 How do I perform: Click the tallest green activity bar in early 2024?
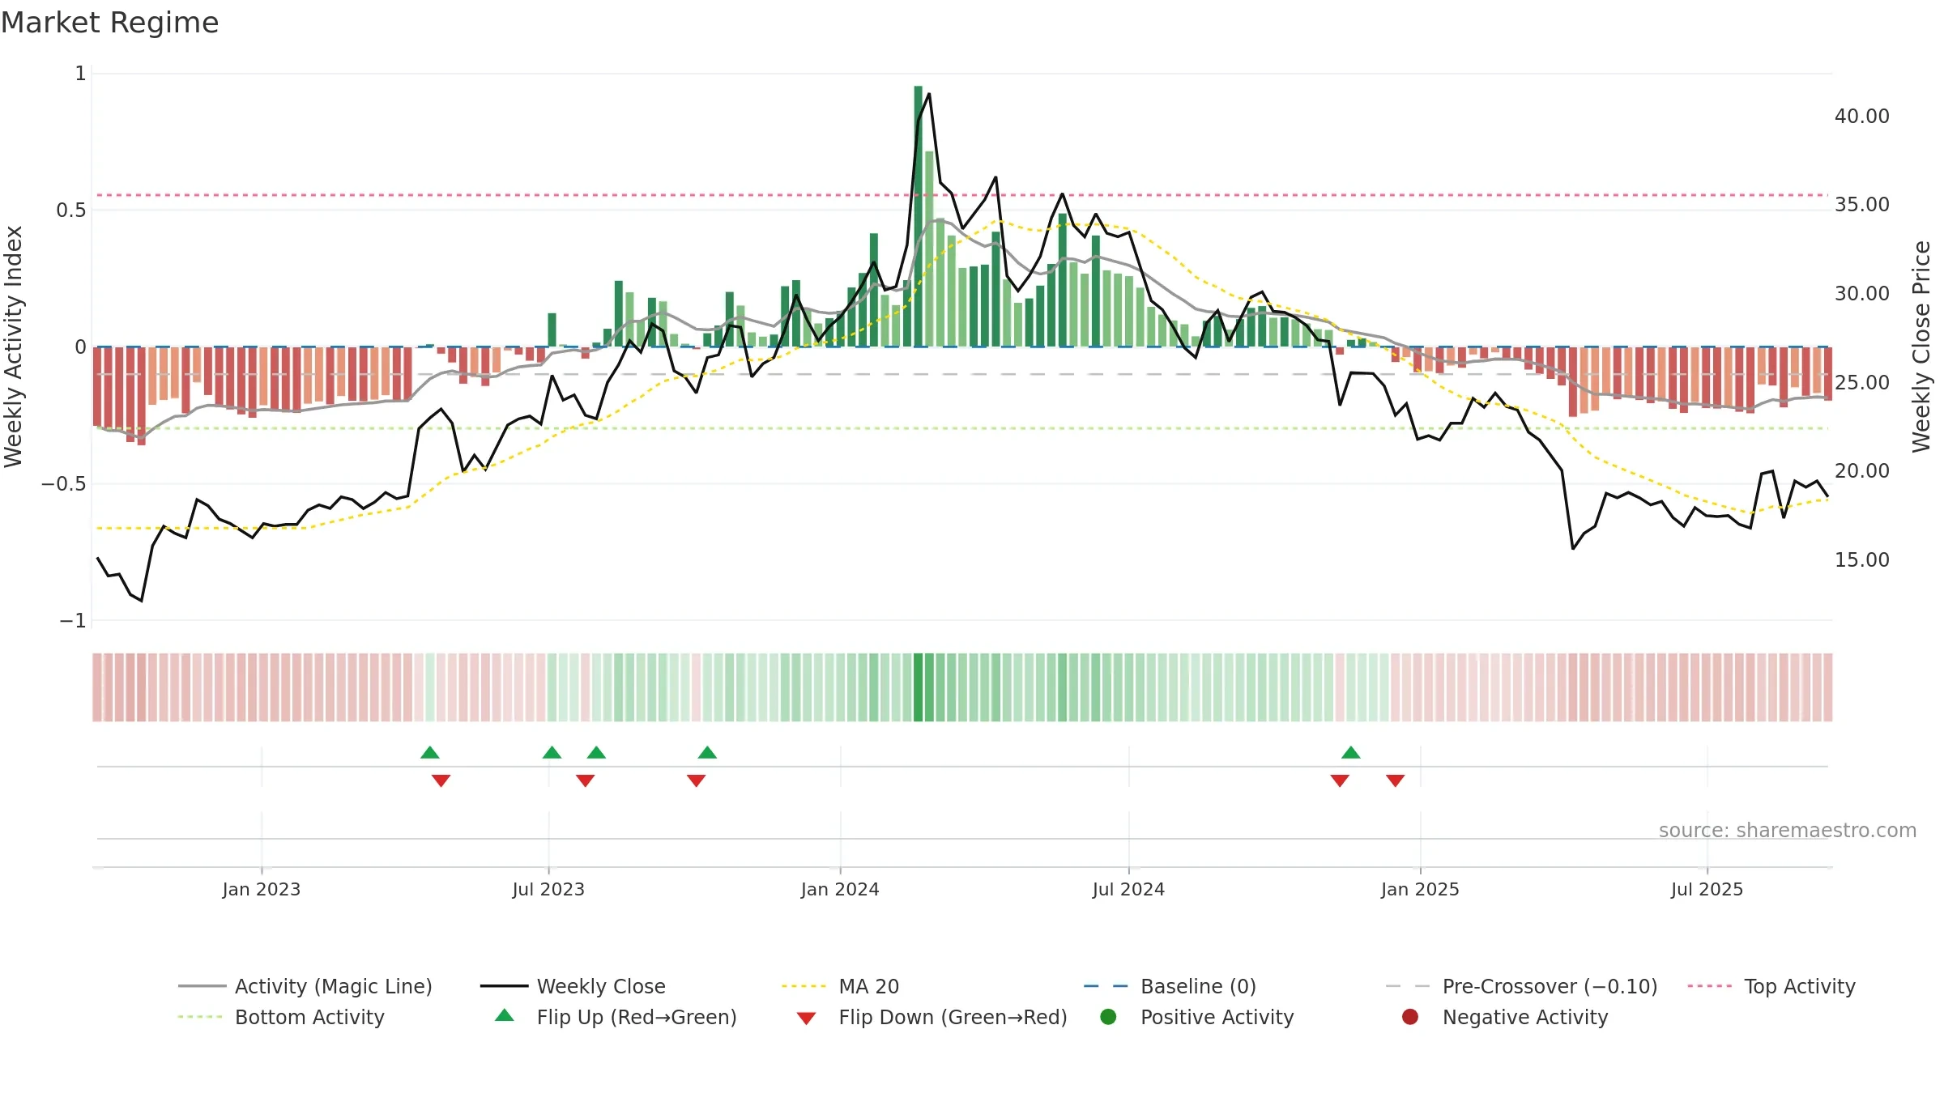[918, 216]
